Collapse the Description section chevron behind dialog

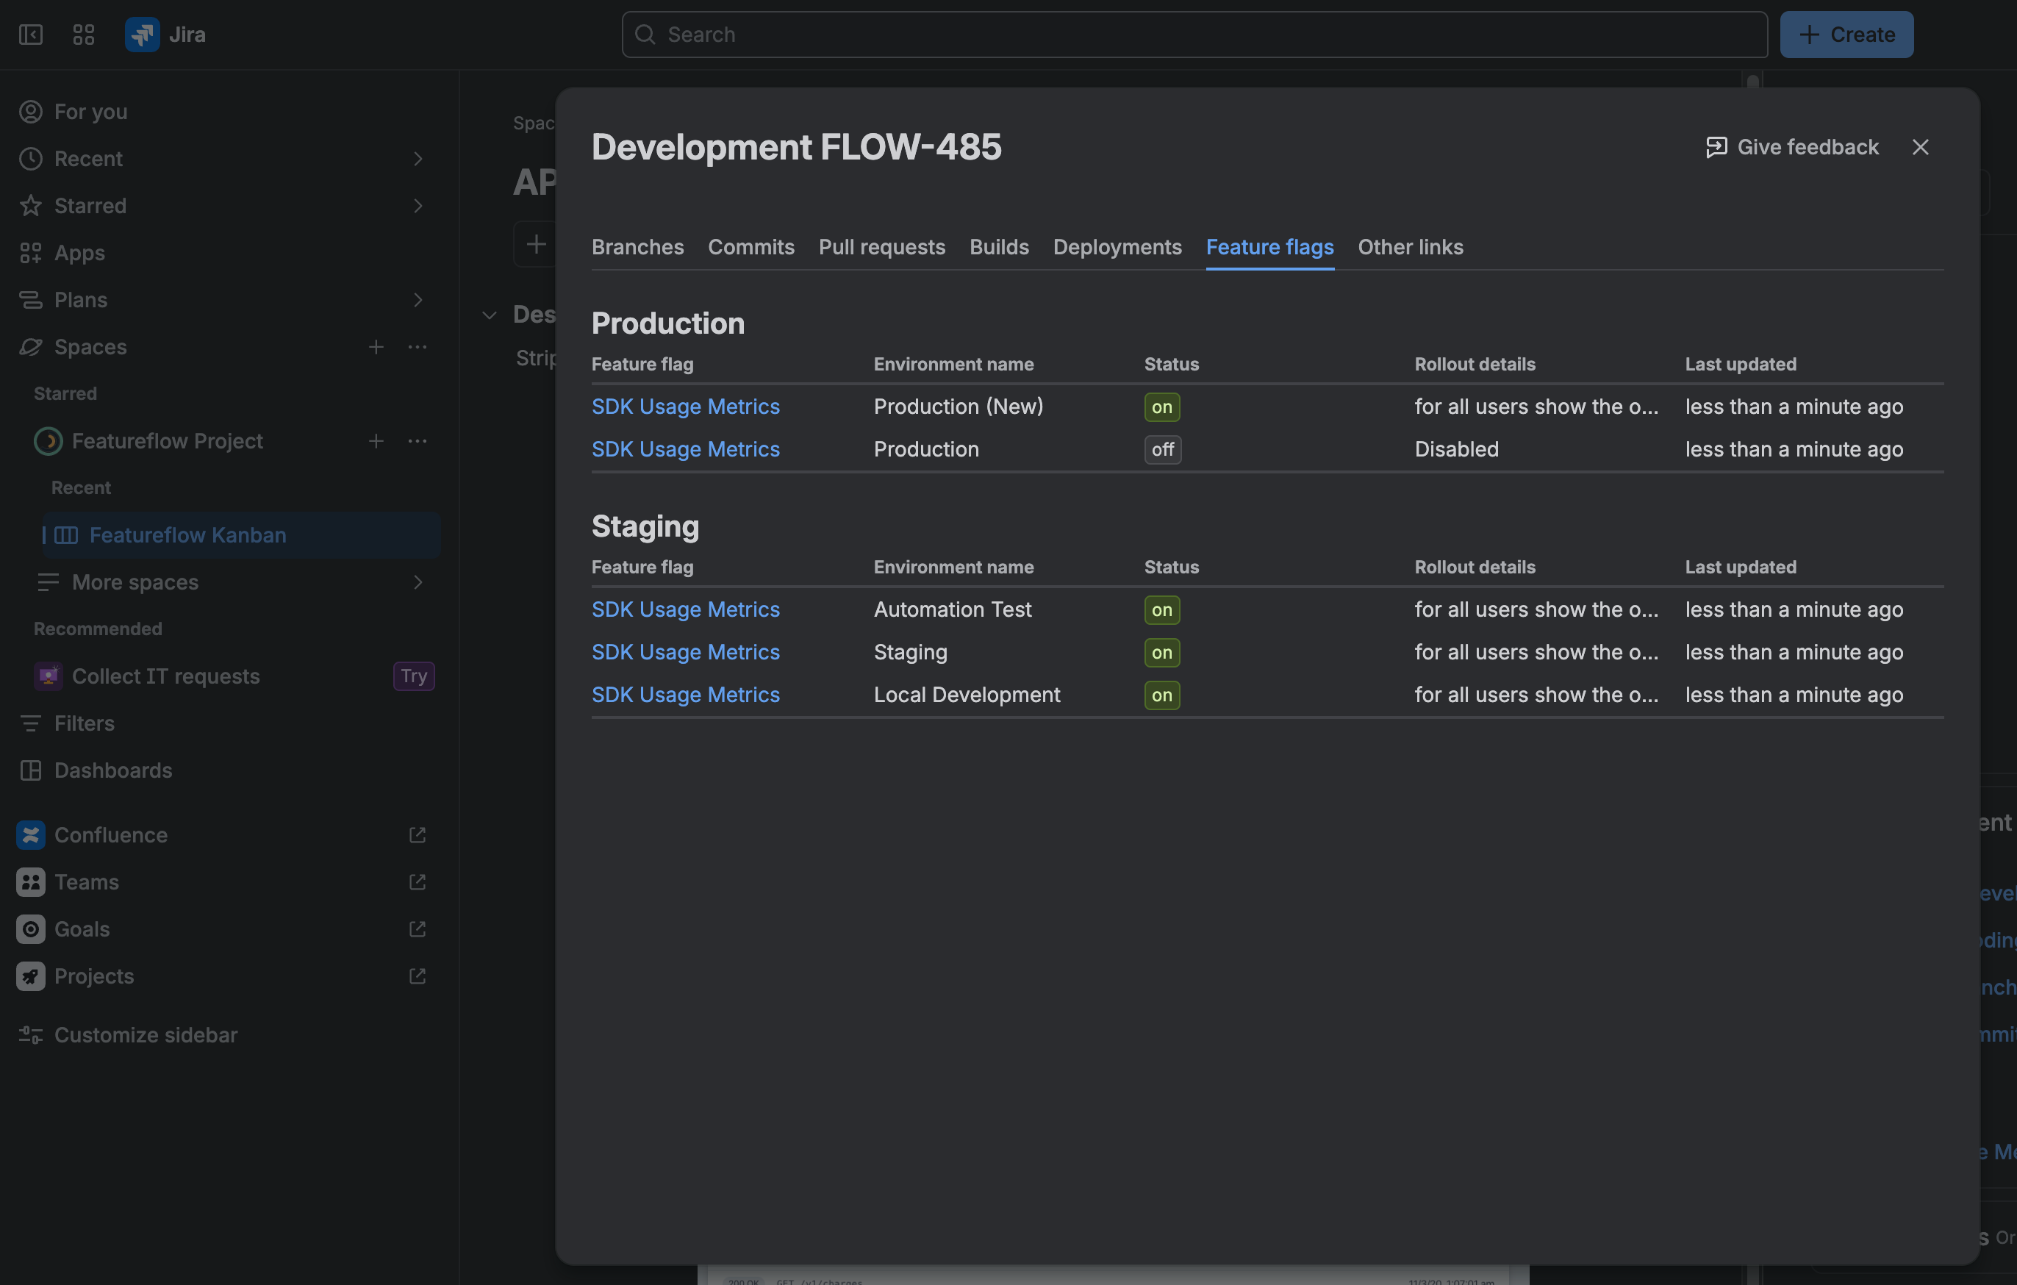click(489, 315)
